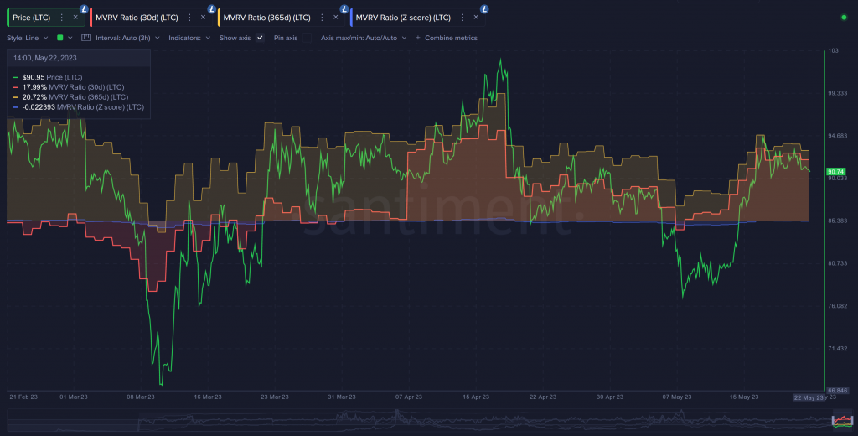Remove the Price (LTC) metric
This screenshot has width=858, height=436.
coord(75,17)
